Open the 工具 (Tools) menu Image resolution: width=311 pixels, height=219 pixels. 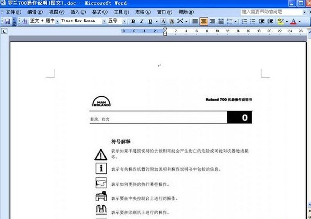[121, 12]
